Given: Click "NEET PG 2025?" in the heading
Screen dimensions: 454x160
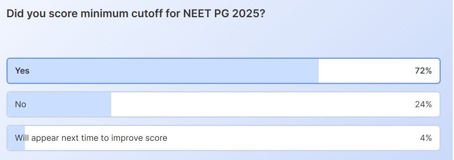Looking at the screenshot, I should tap(223, 13).
